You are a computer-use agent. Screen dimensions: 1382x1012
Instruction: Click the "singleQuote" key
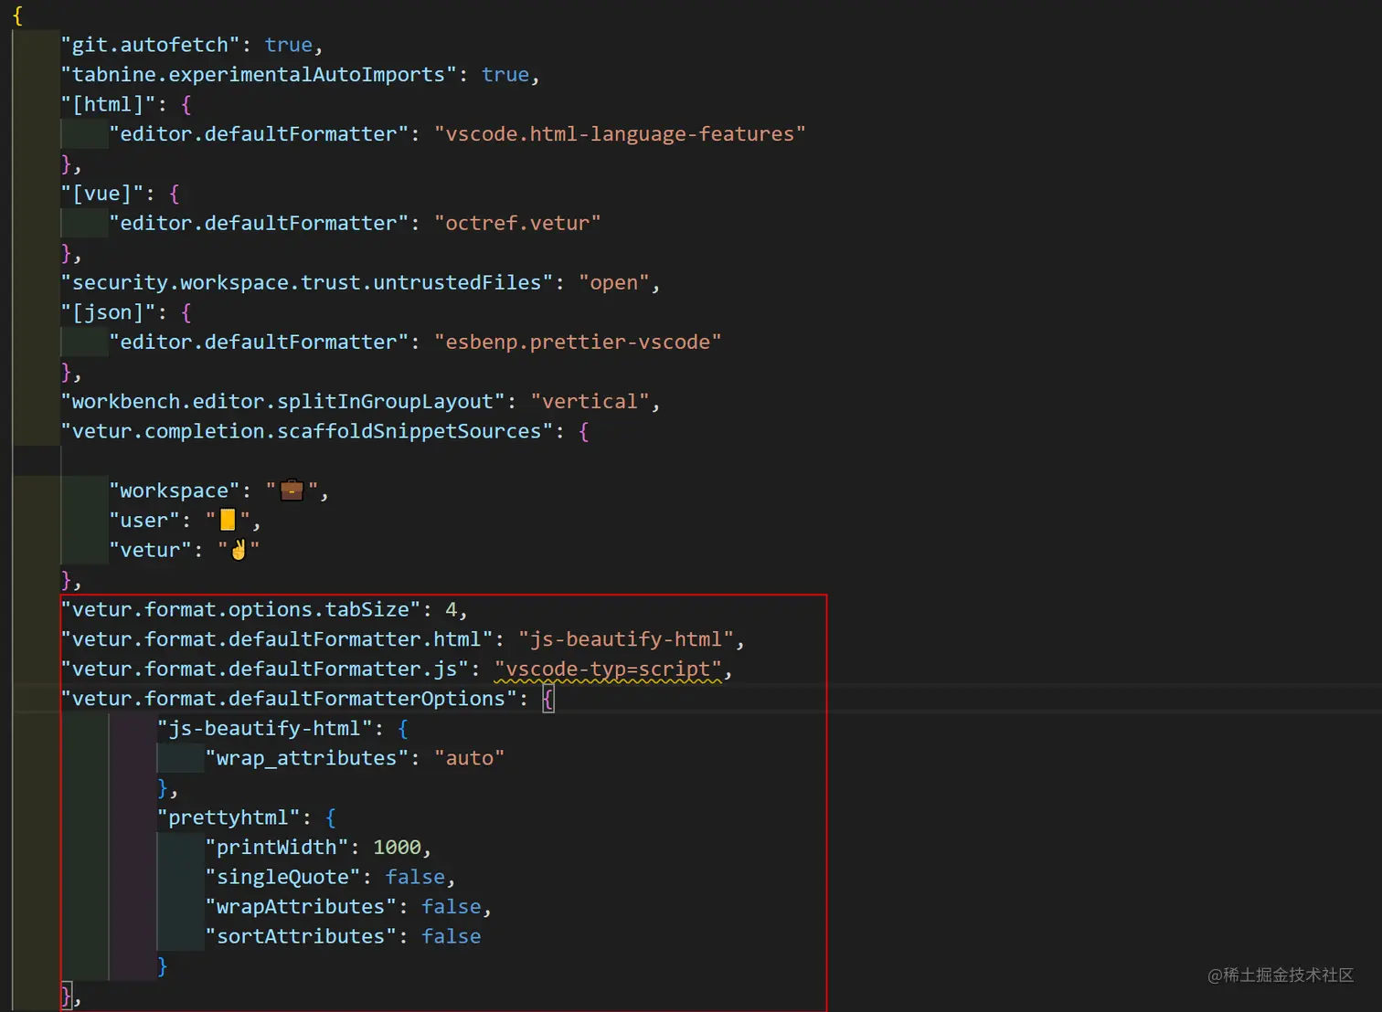tap(282, 877)
